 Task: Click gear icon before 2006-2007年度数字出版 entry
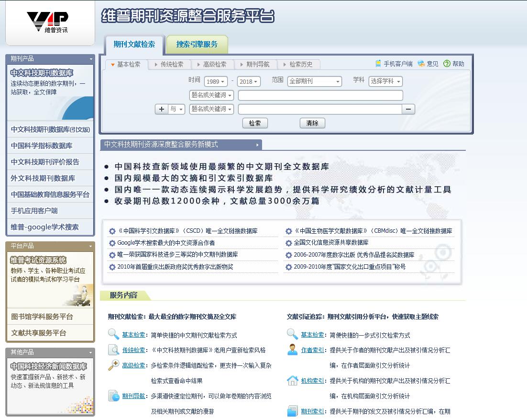coord(289,255)
